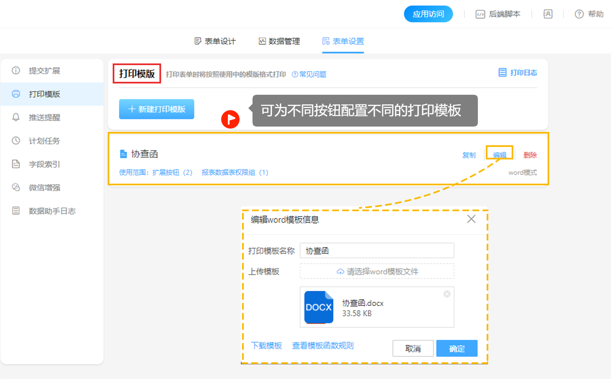The image size is (611, 379).
Task: Open 后端脚本 backend script
Action: [498, 14]
